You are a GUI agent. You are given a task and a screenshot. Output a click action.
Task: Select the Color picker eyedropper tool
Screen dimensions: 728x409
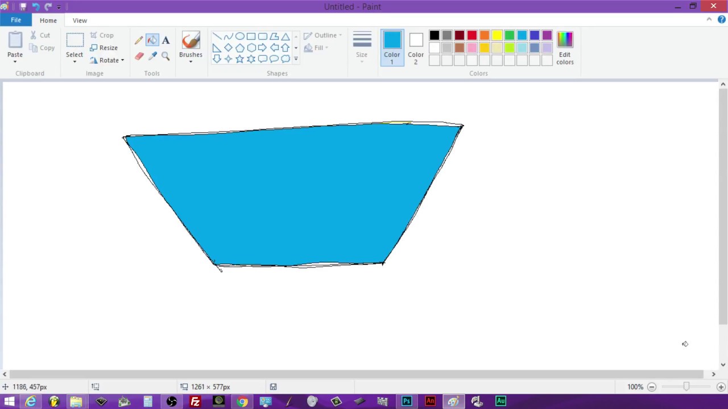click(x=152, y=56)
